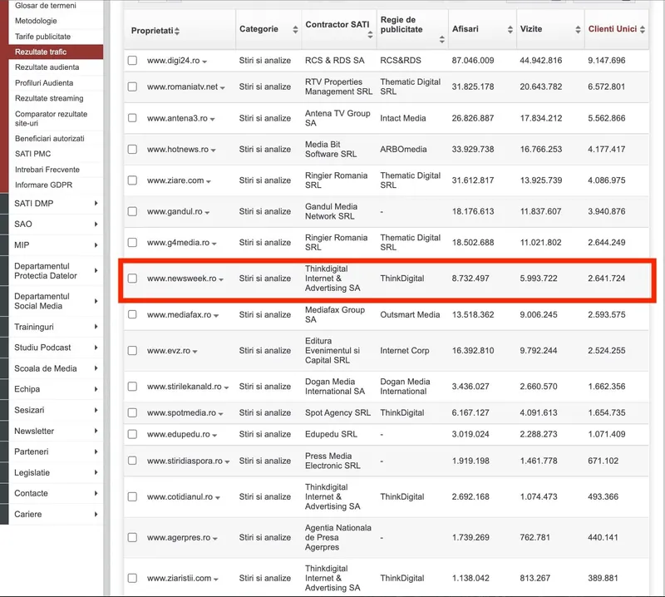
Task: Check the www.spotmedia.ro checkbox
Action: pyautogui.click(x=132, y=412)
